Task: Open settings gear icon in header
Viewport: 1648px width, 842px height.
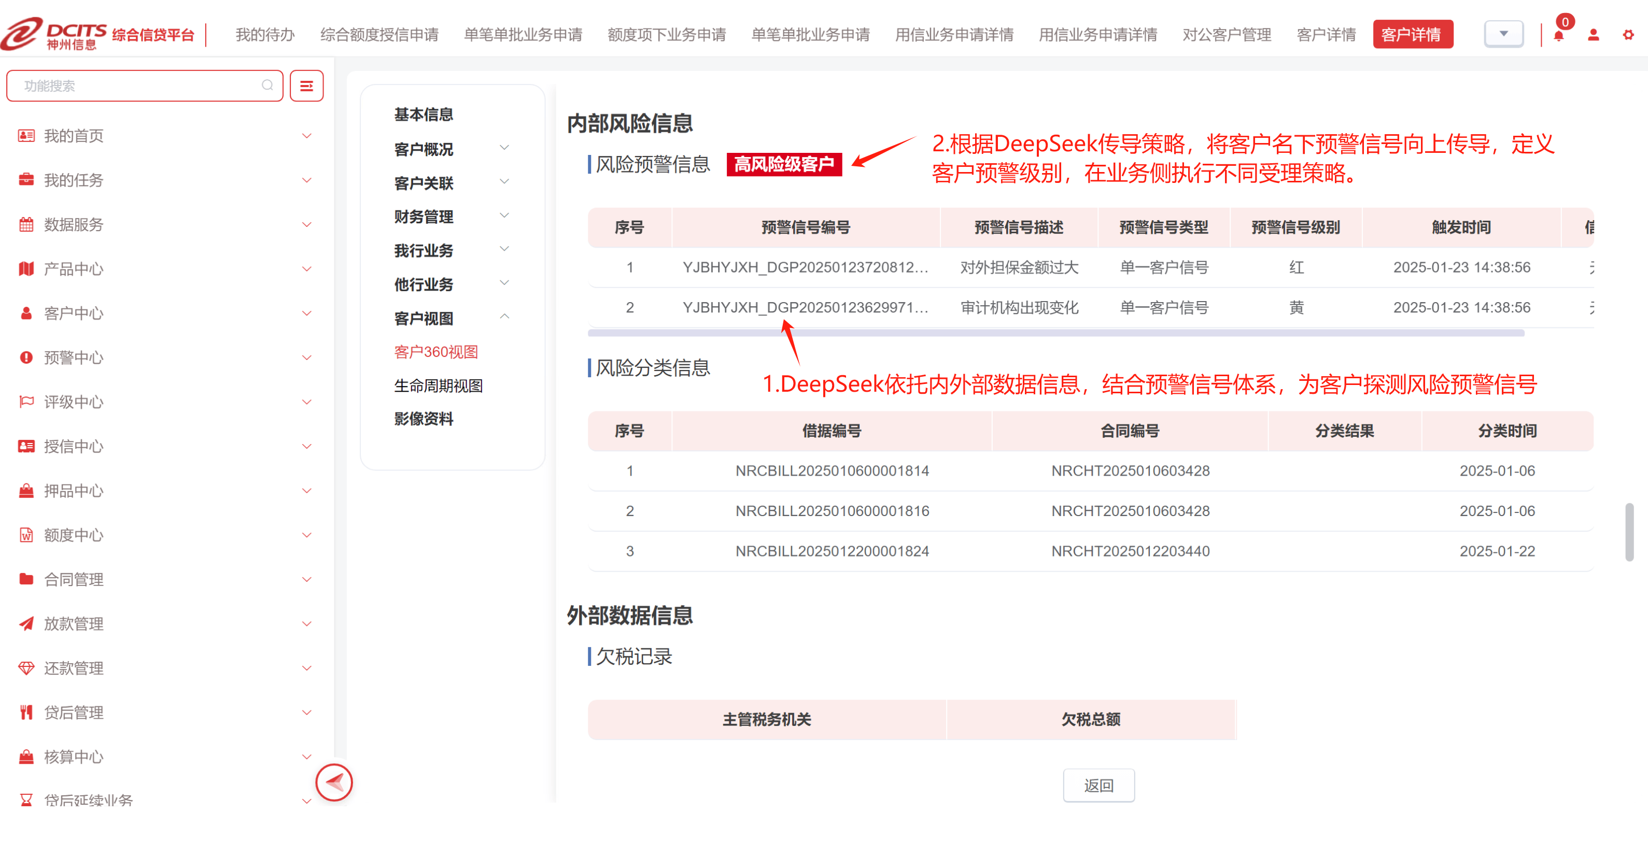Action: click(1628, 35)
